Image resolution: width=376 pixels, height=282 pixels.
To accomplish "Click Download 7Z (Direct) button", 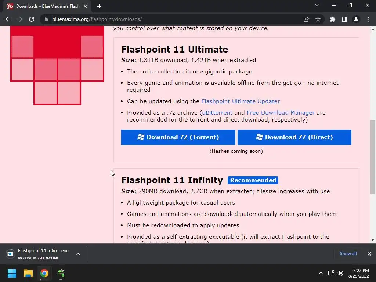I will point(294,137).
